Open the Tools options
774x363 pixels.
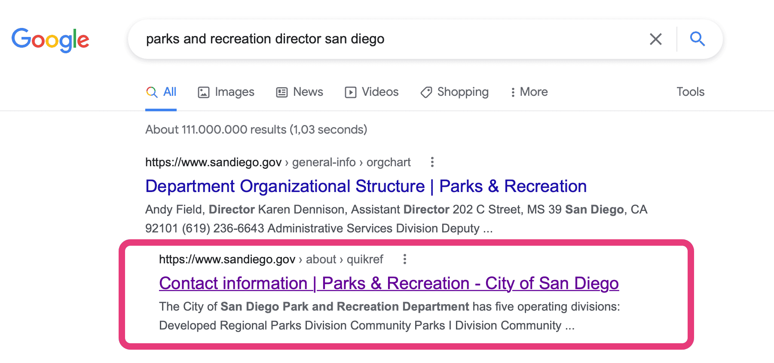[690, 92]
